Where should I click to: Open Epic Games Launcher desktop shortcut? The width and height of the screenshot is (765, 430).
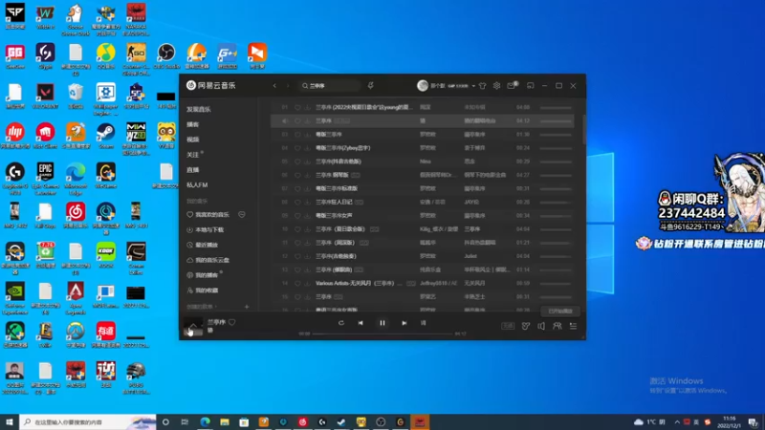pos(45,179)
